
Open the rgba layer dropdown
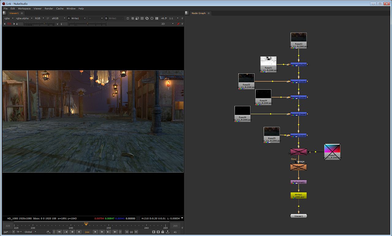tap(9, 18)
